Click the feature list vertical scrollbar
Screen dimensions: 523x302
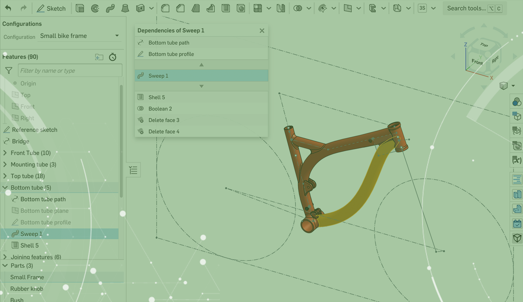tap(121, 141)
